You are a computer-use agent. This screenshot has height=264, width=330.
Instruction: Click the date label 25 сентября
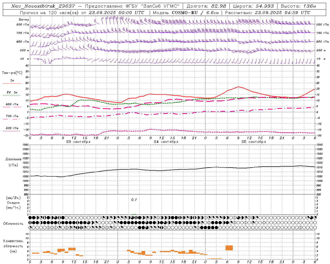coord(254,142)
